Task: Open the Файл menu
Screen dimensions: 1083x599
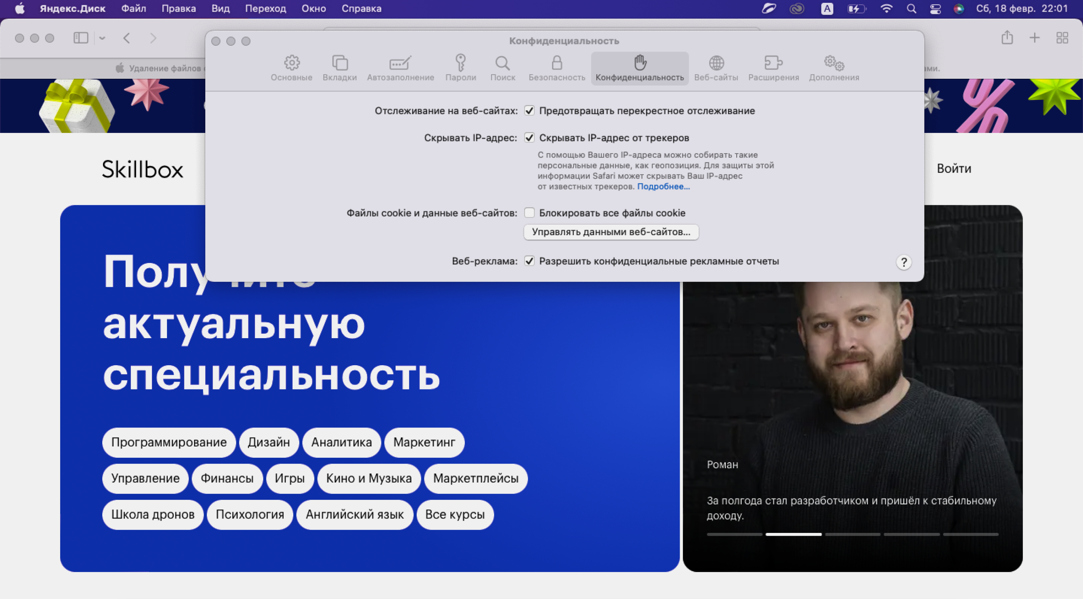Action: [x=134, y=8]
